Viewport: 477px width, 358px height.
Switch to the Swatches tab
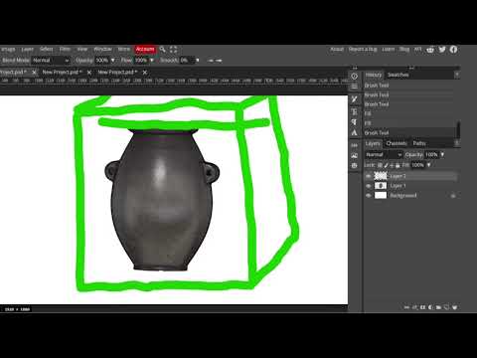point(398,75)
